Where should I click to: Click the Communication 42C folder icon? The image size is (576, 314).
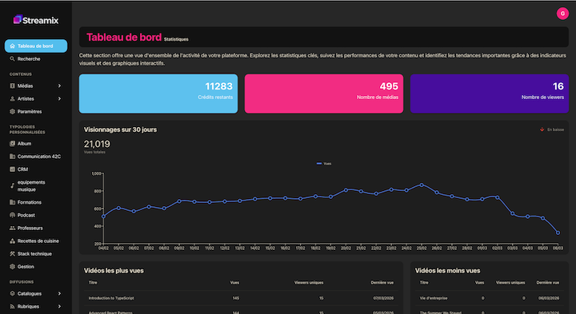click(x=13, y=157)
